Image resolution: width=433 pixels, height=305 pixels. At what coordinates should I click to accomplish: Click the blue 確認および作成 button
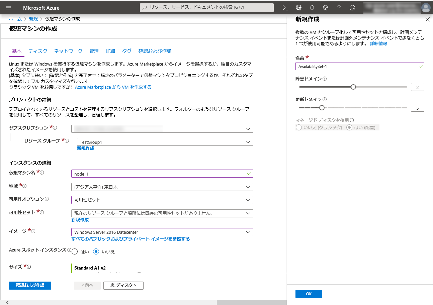point(30,285)
